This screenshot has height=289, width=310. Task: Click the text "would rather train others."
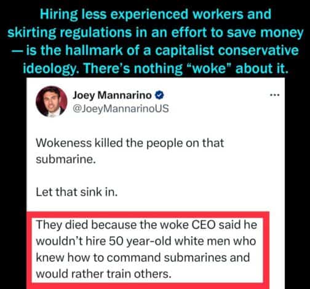[103, 274]
